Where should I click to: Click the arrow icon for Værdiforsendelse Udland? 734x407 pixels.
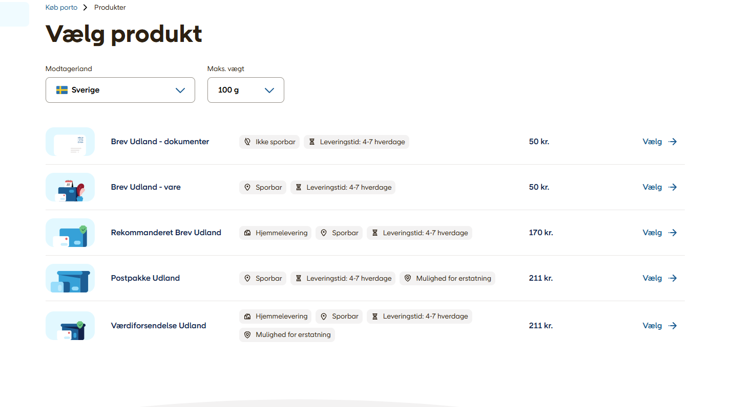pos(673,326)
